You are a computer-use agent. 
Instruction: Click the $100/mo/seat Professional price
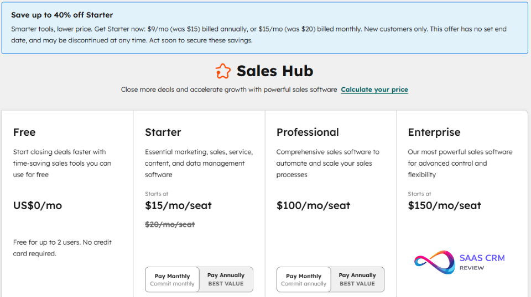(x=313, y=205)
